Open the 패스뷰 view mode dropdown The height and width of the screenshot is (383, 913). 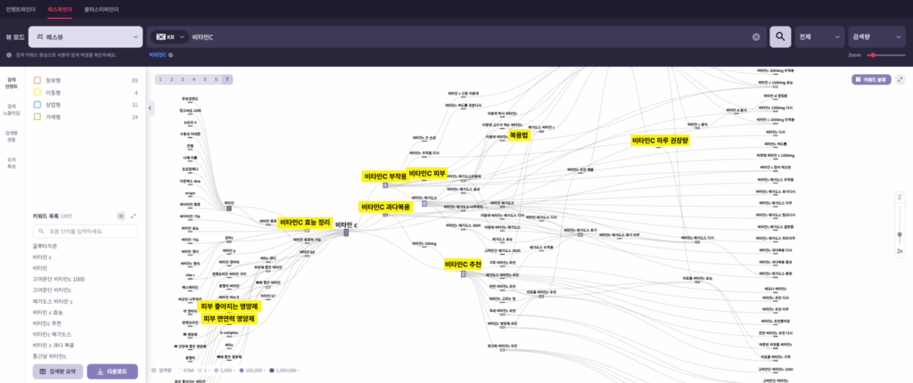85,37
